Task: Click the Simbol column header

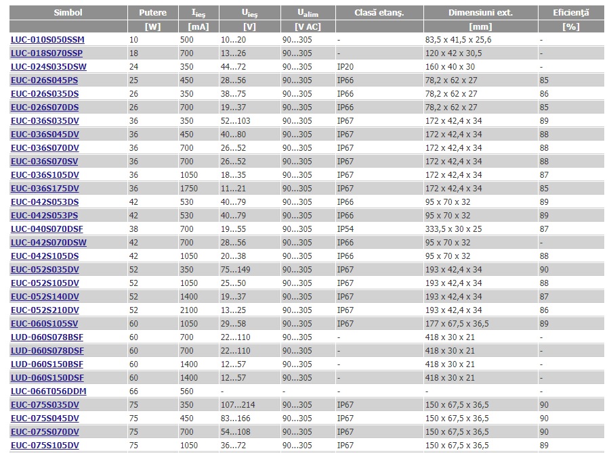Action: (x=68, y=13)
